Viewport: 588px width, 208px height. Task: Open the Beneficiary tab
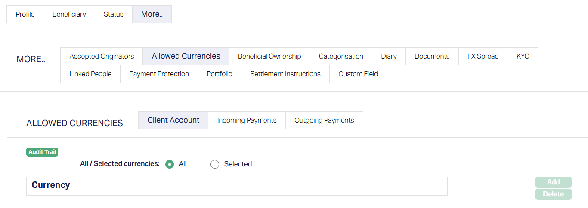pos(69,14)
